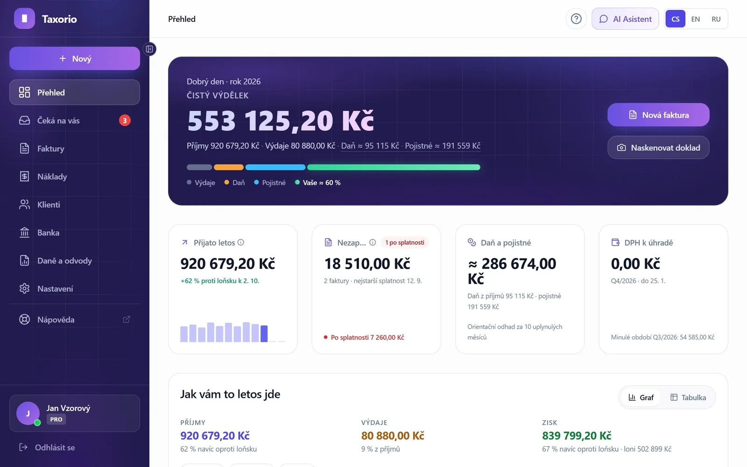Click info icon next to Přijato letos
Screen dimensions: 747x467
coord(241,242)
